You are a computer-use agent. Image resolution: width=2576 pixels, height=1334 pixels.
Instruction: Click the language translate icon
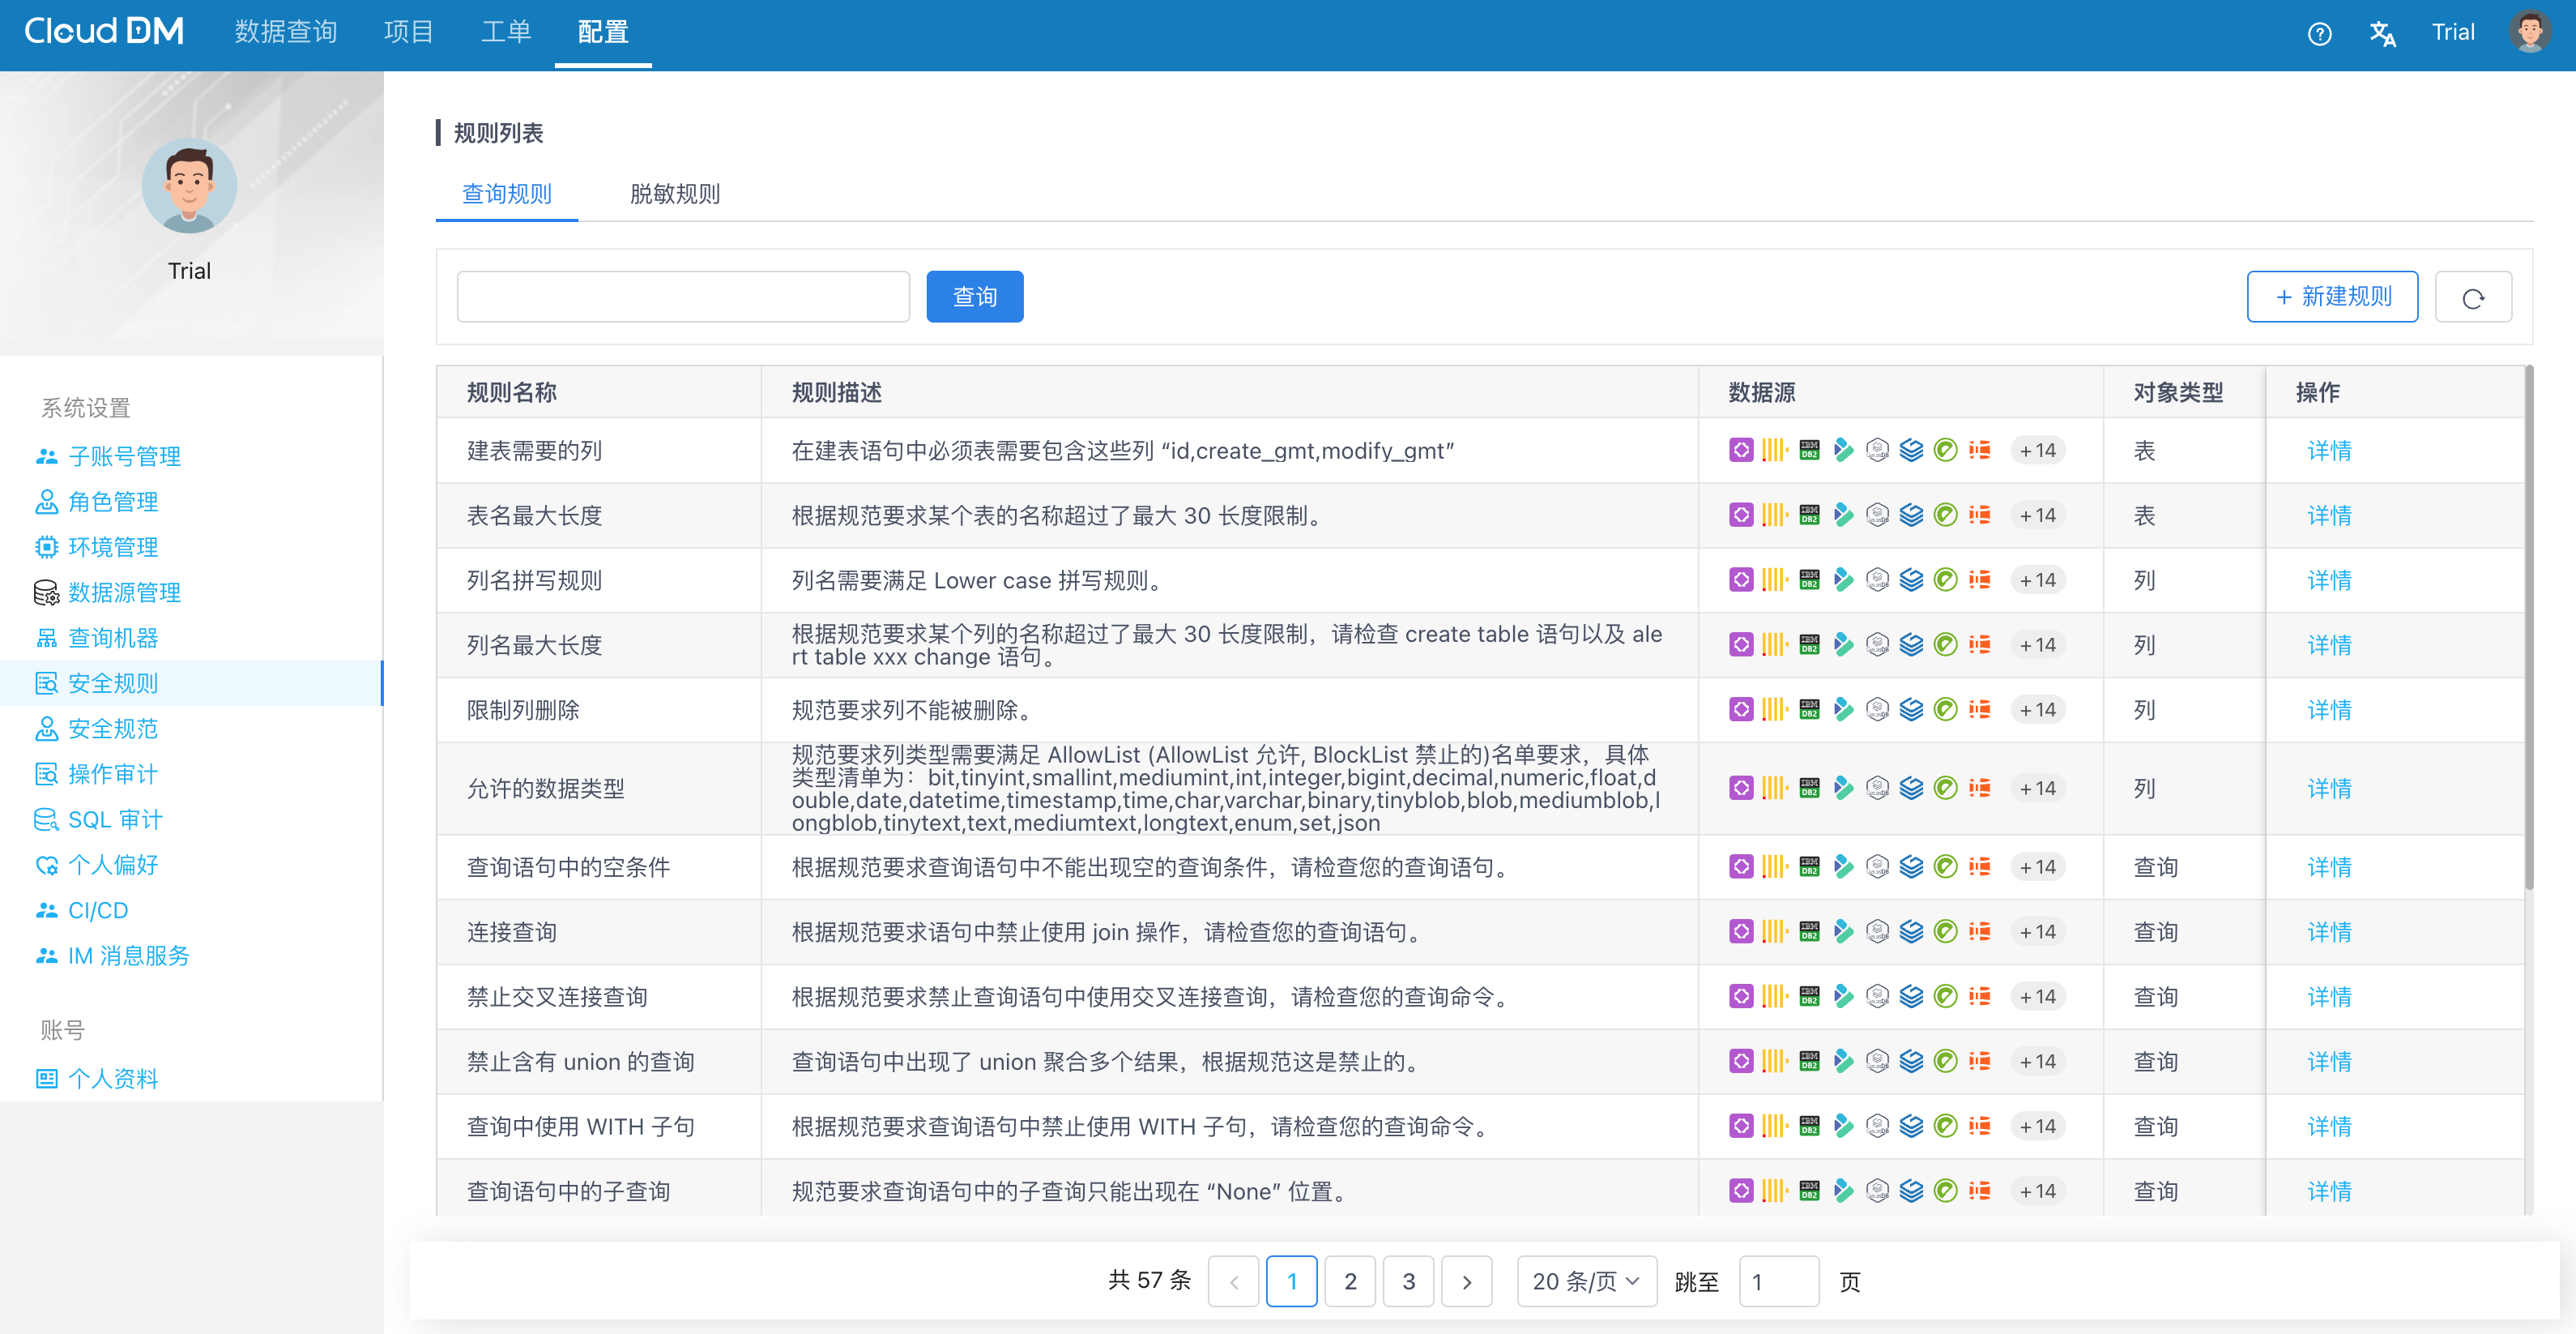[2382, 34]
